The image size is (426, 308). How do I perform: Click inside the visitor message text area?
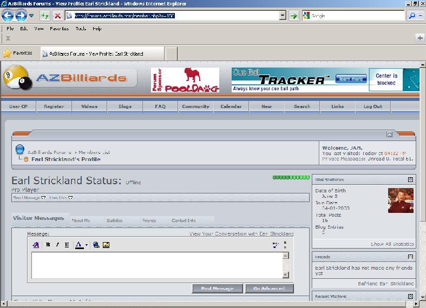coord(157,265)
